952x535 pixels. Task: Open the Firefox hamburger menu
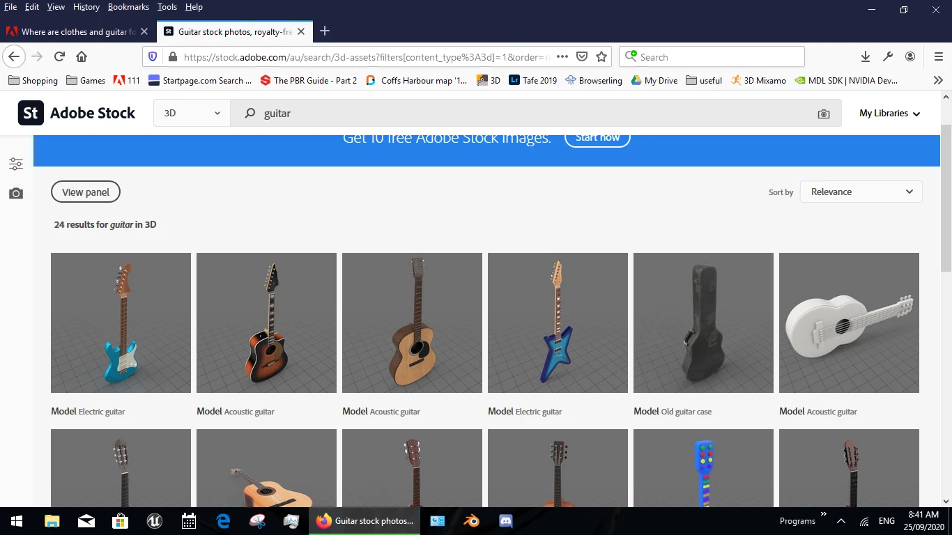938,56
